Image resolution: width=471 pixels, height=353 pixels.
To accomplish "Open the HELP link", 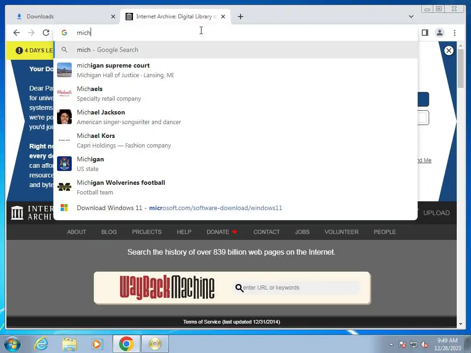I will (x=184, y=232).
